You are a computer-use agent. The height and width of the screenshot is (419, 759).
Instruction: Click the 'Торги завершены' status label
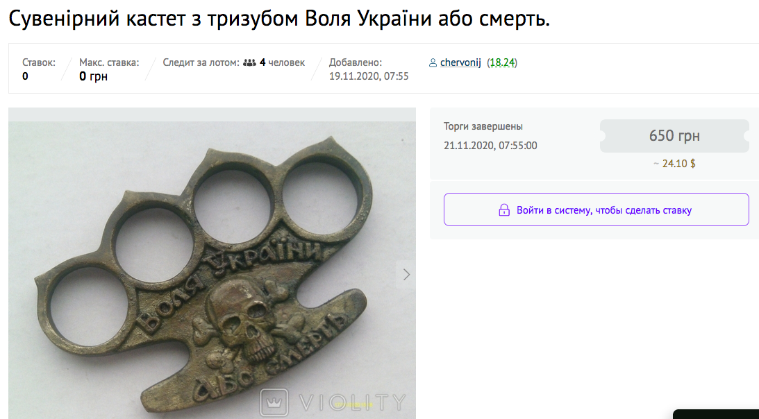tap(483, 126)
